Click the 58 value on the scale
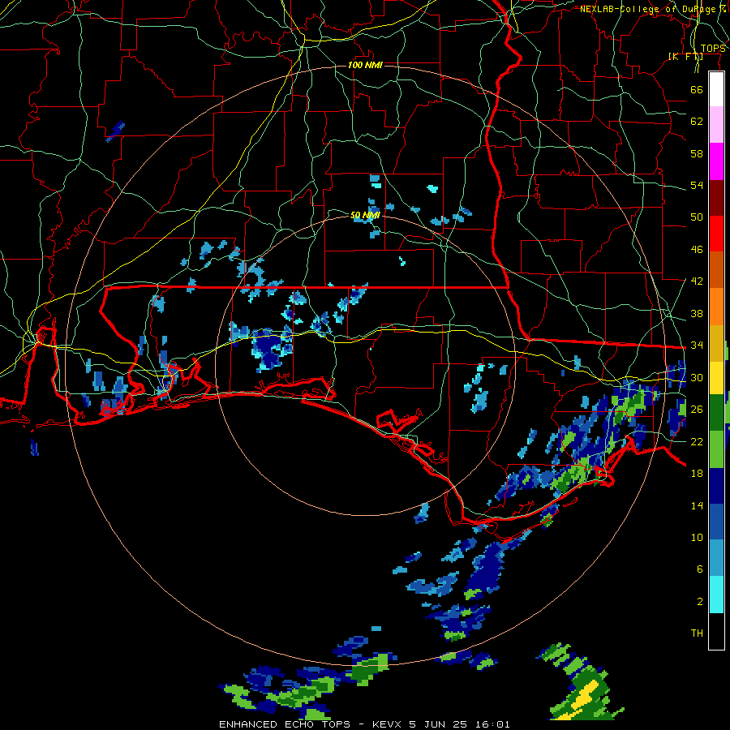The image size is (730, 730). tap(697, 153)
